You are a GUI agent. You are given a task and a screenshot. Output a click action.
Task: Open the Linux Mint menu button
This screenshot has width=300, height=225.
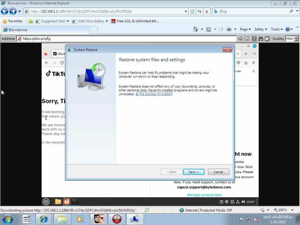[46, 202]
